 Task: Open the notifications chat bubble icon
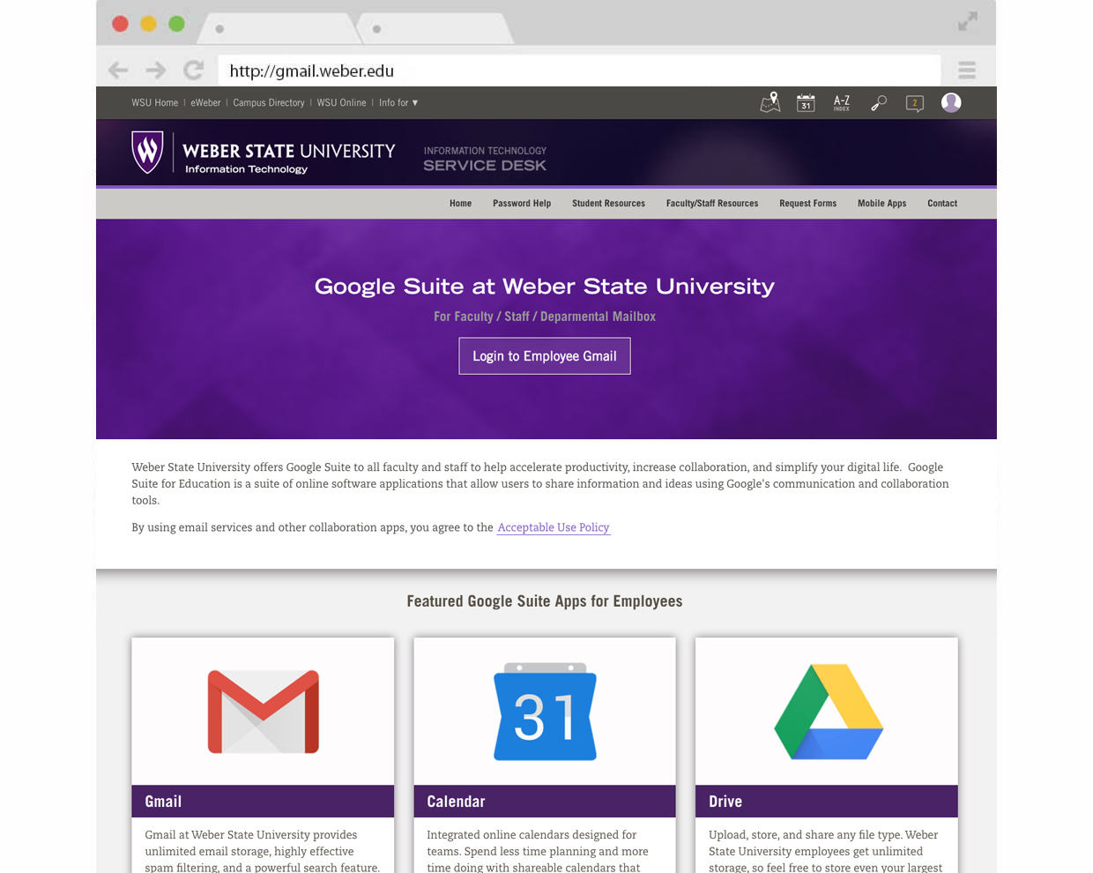(x=915, y=103)
